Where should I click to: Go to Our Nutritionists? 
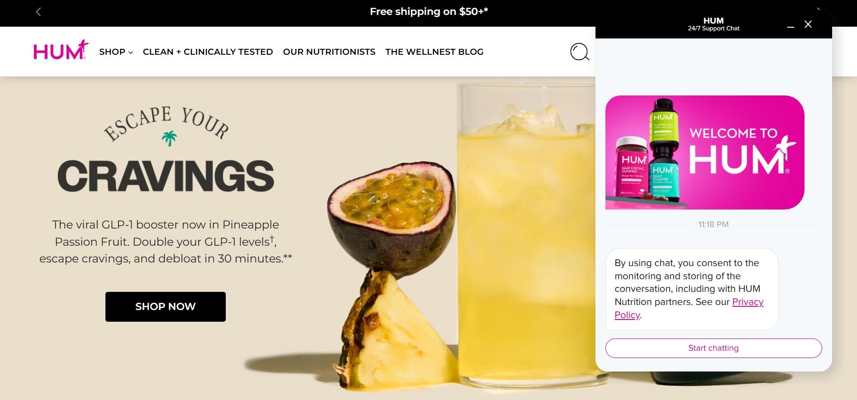(x=329, y=52)
